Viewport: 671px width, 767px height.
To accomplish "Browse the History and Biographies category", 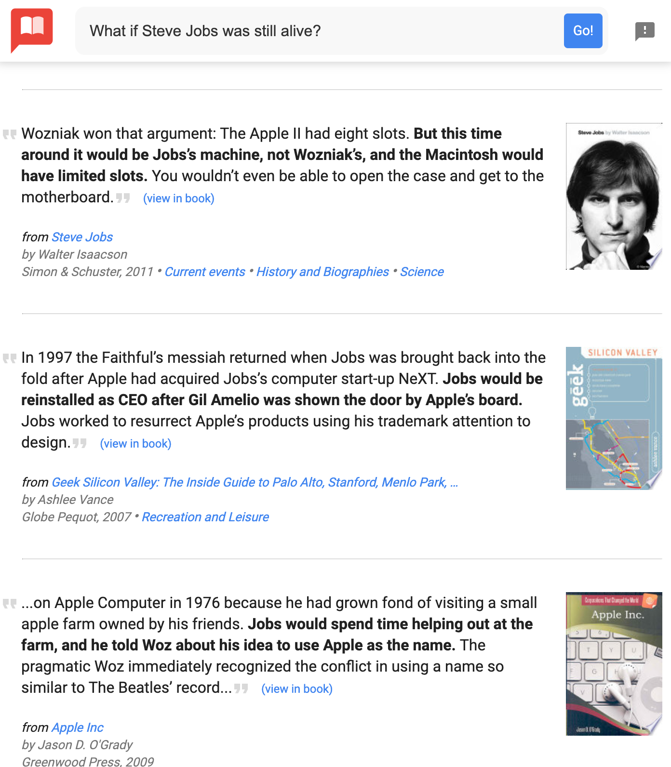I will [x=322, y=272].
